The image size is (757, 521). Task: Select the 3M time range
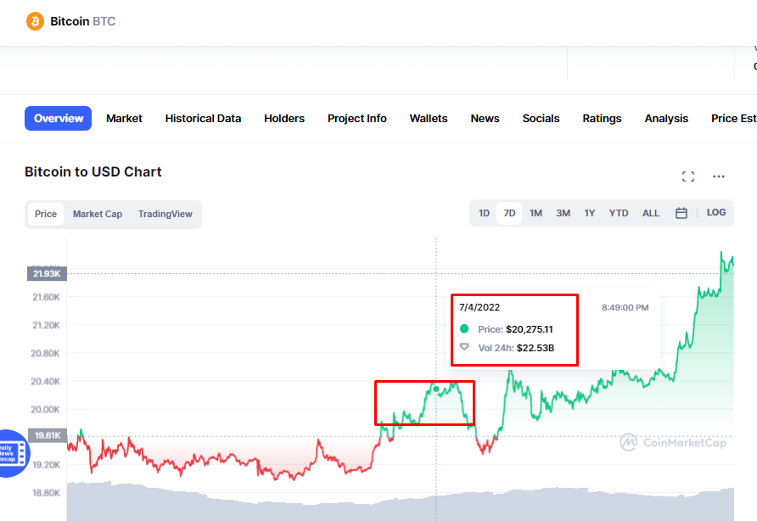coord(563,214)
